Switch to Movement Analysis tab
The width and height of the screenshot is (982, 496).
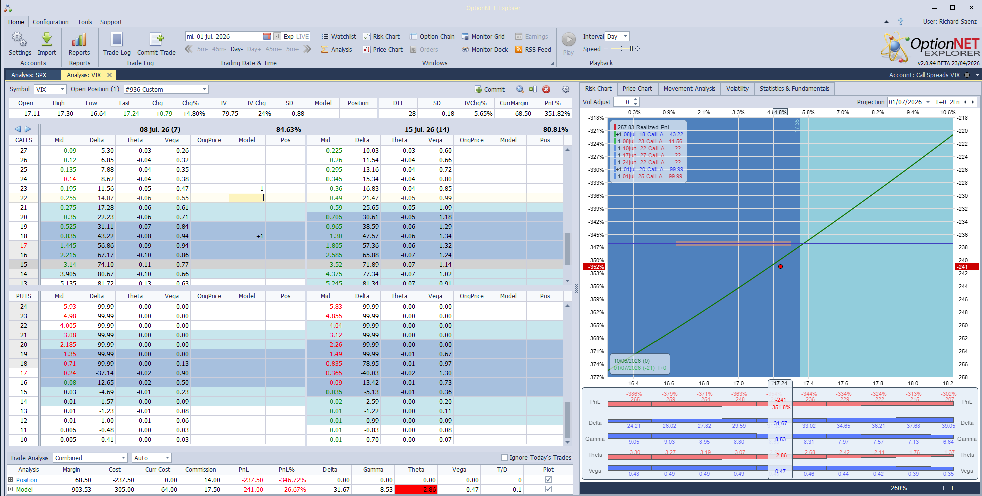click(x=689, y=89)
